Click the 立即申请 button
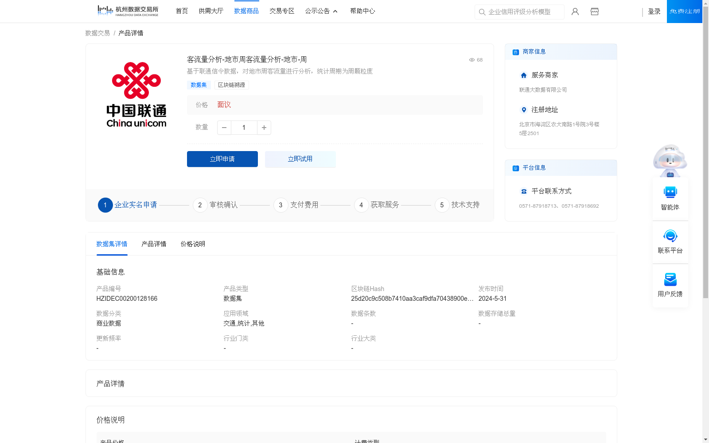709x443 pixels. pyautogui.click(x=222, y=159)
